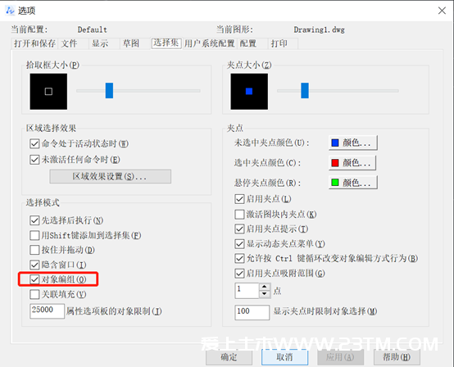The height and width of the screenshot is (367, 454).
Task: Increase grip snap range with up arrow
Action: (x=265, y=287)
